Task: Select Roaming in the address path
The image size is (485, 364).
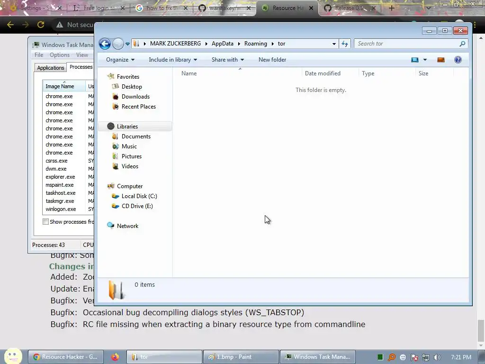Action: tap(255, 44)
